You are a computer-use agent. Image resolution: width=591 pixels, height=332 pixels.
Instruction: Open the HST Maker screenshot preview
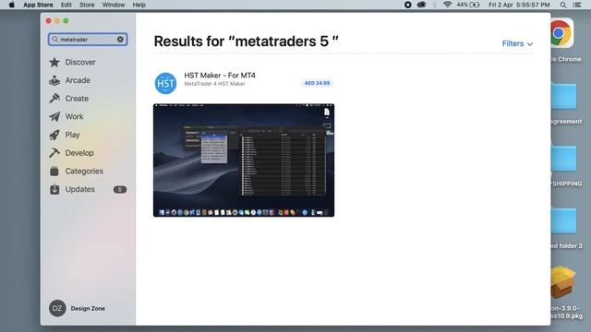click(244, 160)
